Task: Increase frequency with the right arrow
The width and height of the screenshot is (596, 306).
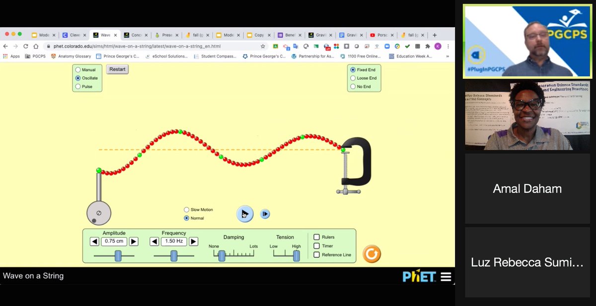Action: 194,242
